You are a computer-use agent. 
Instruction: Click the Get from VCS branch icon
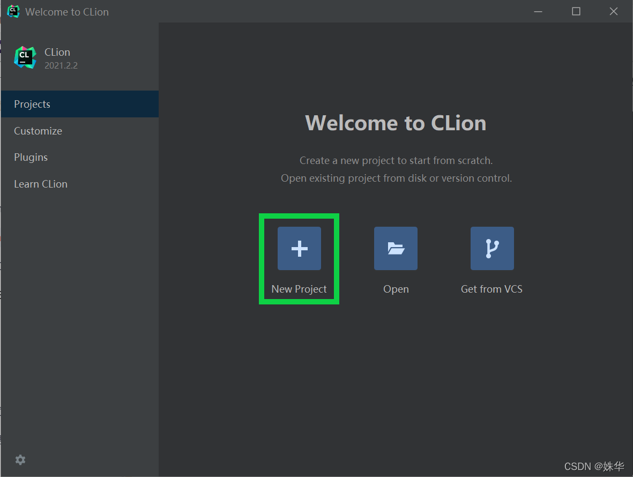pyautogui.click(x=492, y=248)
